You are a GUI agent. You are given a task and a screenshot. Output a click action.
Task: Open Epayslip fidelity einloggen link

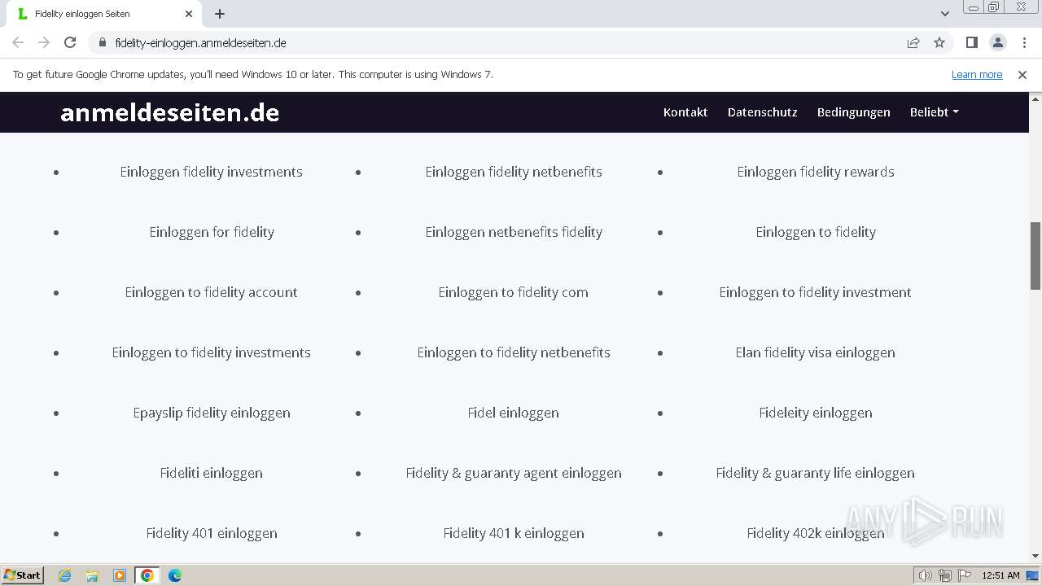(212, 413)
